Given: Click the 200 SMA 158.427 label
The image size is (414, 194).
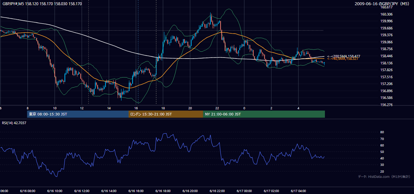Looking at the screenshot, I should (344, 56).
